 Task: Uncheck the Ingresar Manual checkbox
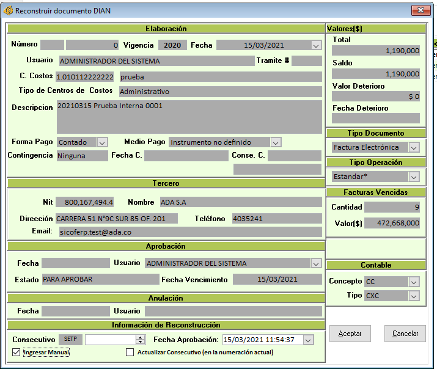pyautogui.click(x=16, y=352)
